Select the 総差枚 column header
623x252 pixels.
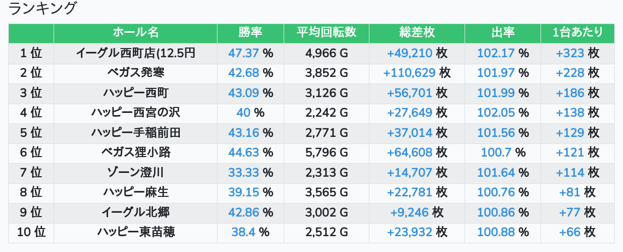(417, 33)
